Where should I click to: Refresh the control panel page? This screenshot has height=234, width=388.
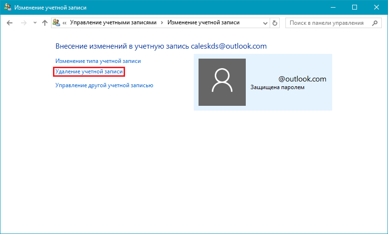(274, 23)
